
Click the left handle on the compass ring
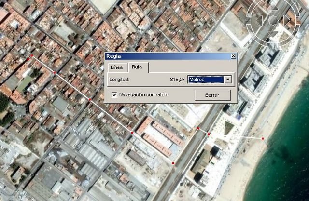pos(248,21)
